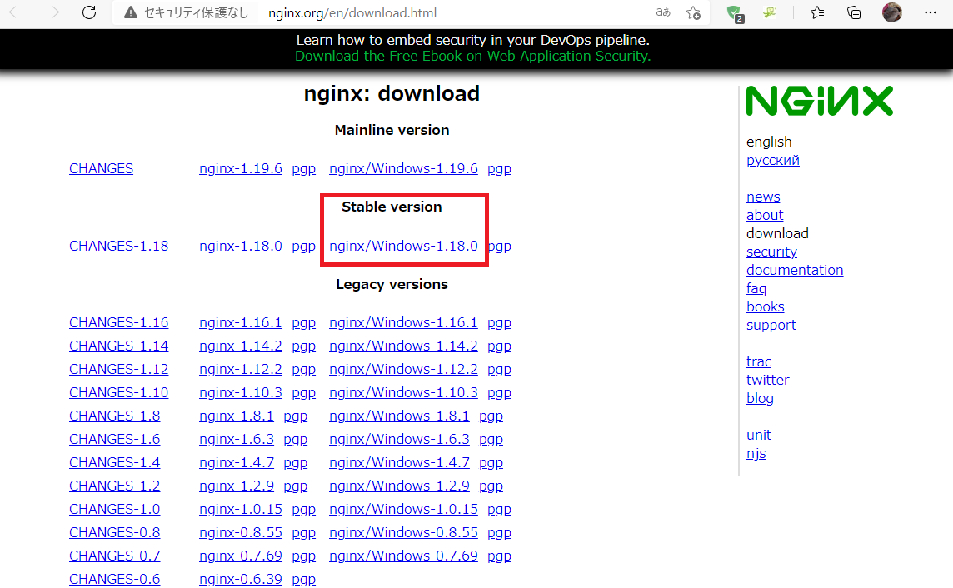Download nginx-1.4.7 source
The height and width of the screenshot is (588, 953).
coord(237,462)
